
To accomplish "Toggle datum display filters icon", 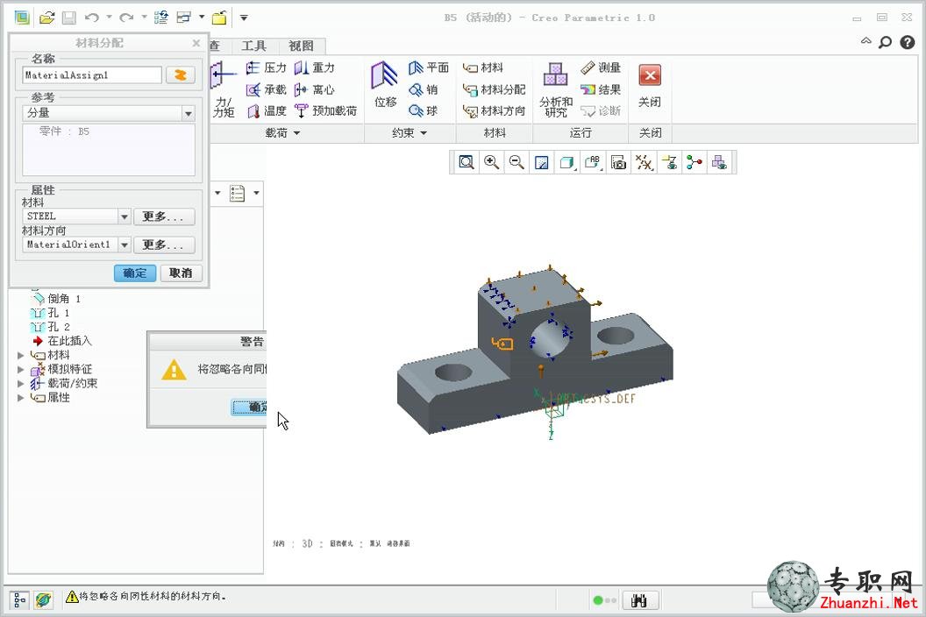I will coord(644,162).
